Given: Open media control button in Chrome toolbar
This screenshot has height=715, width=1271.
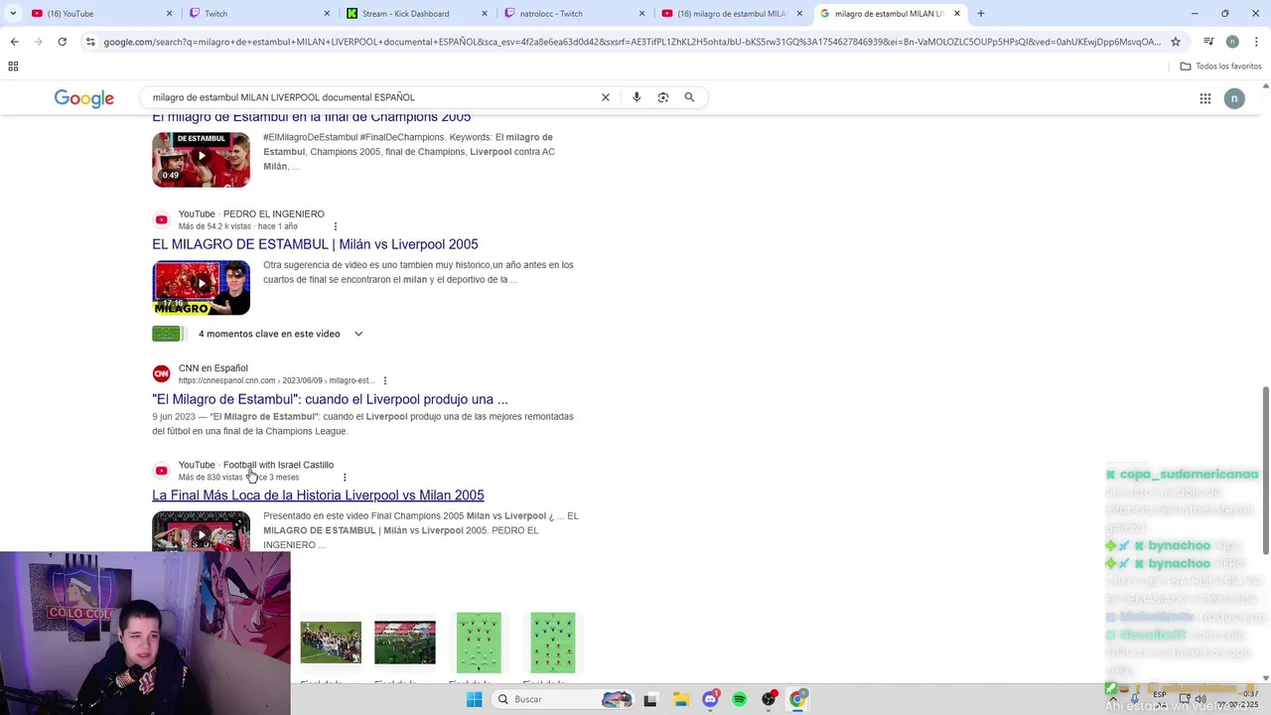Looking at the screenshot, I should click(1208, 42).
